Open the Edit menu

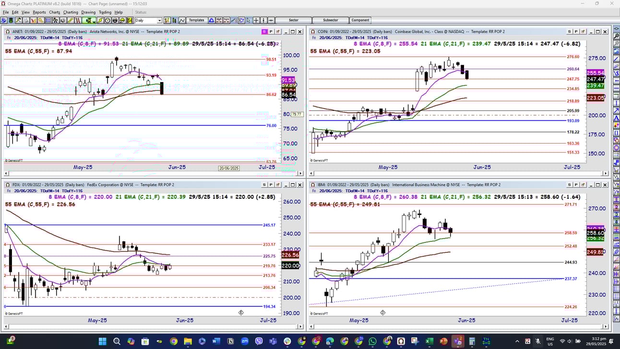click(15, 12)
